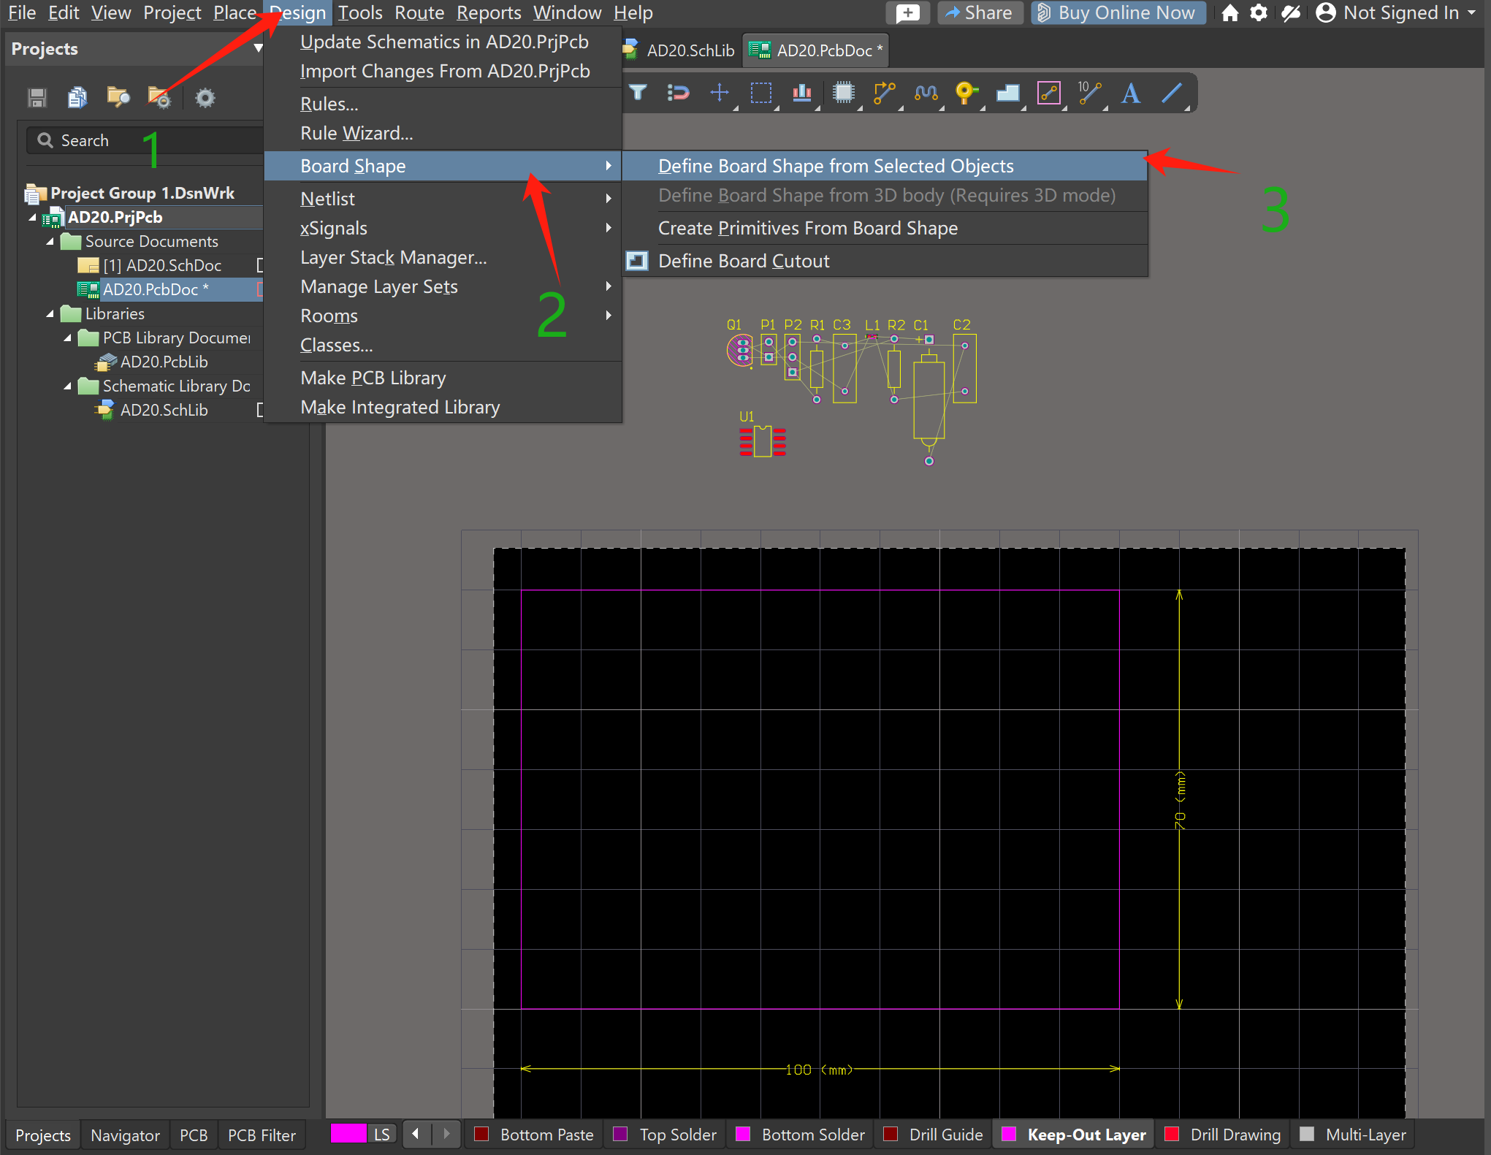The image size is (1491, 1155).
Task: Click the Place String text 'A' icon
Action: tap(1130, 93)
